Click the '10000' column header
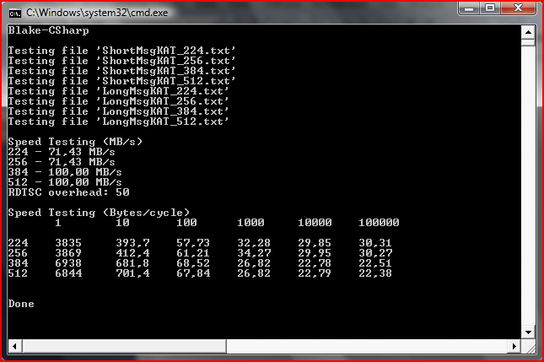This screenshot has height=362, width=544. [315, 223]
